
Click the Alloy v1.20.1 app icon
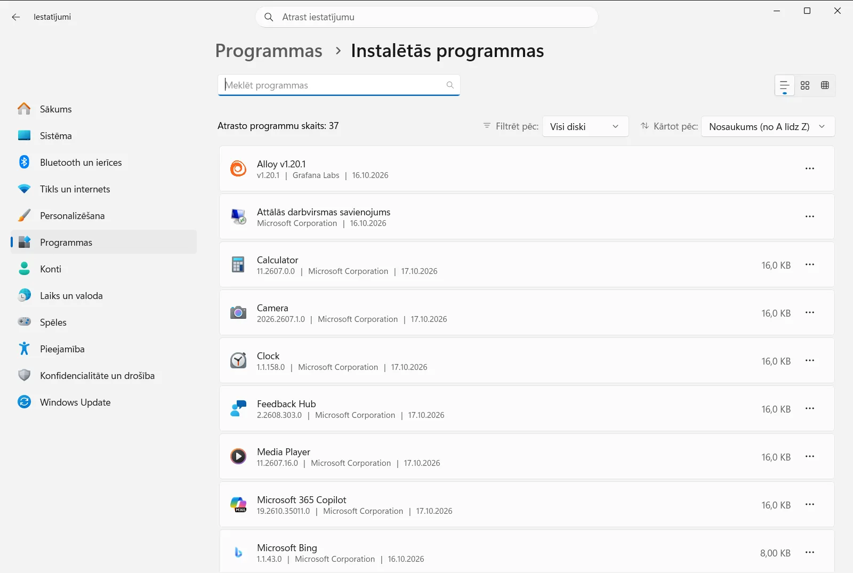click(238, 168)
